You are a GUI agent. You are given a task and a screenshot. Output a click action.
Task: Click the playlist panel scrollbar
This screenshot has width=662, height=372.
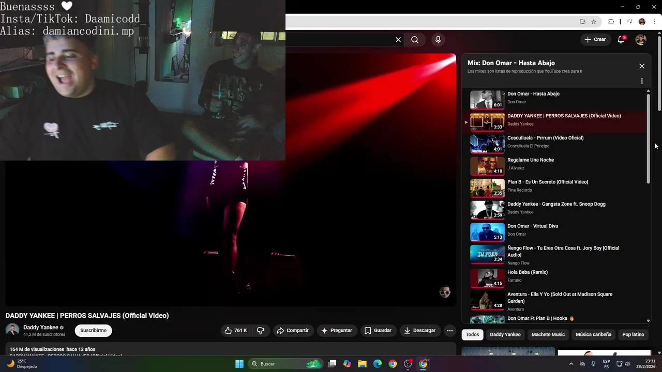tap(649, 138)
